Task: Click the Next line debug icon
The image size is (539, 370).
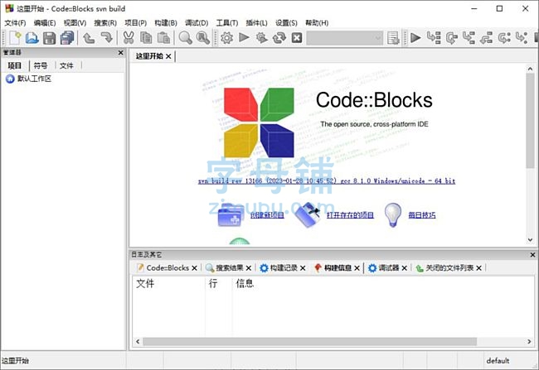Action: point(451,38)
